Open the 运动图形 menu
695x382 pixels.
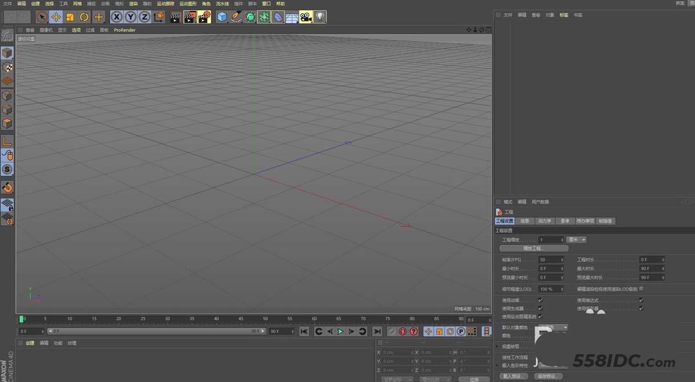pos(188,3)
